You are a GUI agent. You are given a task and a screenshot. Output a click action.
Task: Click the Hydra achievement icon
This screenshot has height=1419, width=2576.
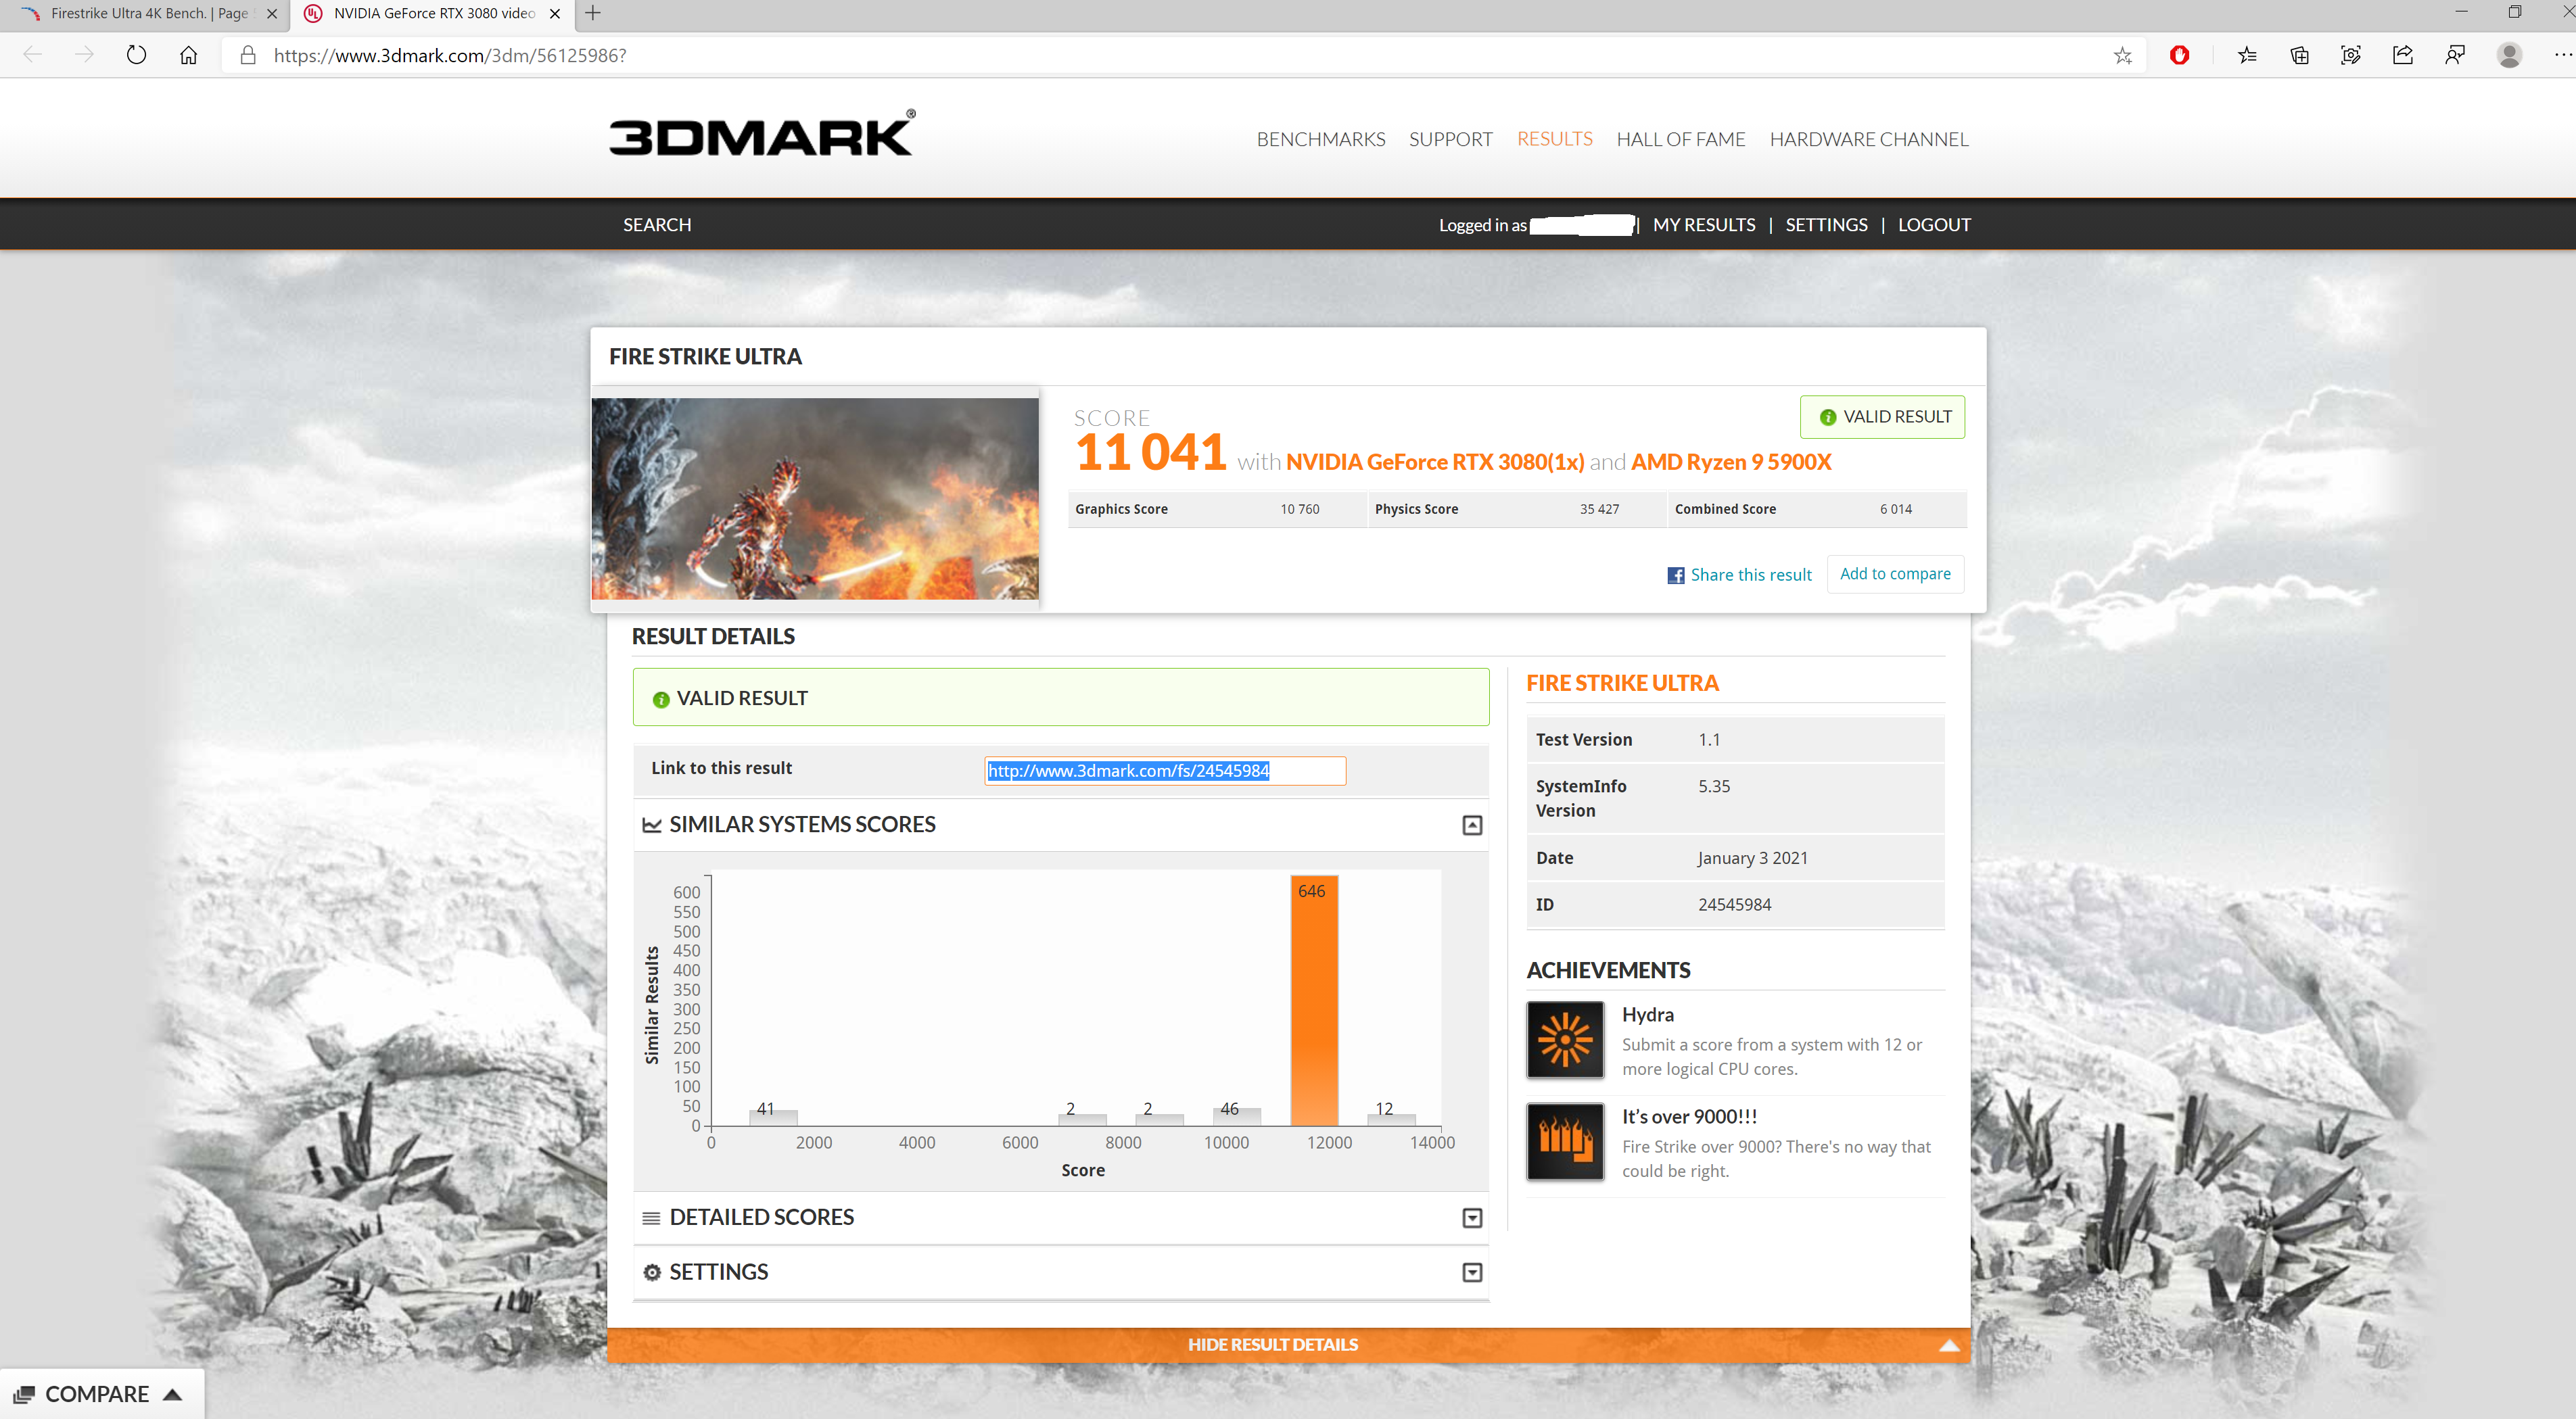point(1565,1039)
